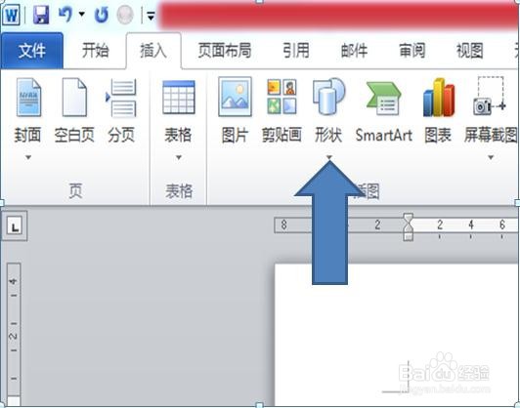The height and width of the screenshot is (408, 520).
Task: Expand the 表格 dropdown arrow
Action: [x=179, y=157]
